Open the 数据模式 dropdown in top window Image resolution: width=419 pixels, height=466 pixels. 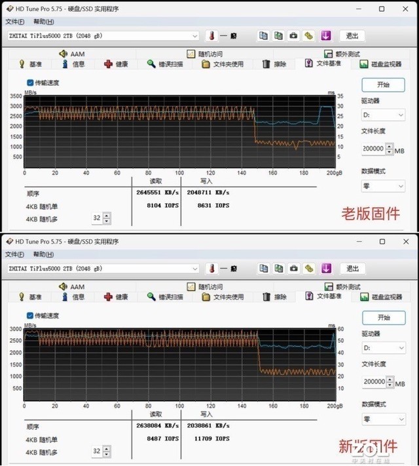point(383,186)
